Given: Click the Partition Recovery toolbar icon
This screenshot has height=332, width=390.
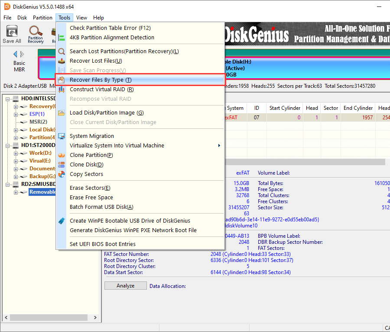Looking at the screenshot, I should 36,34.
